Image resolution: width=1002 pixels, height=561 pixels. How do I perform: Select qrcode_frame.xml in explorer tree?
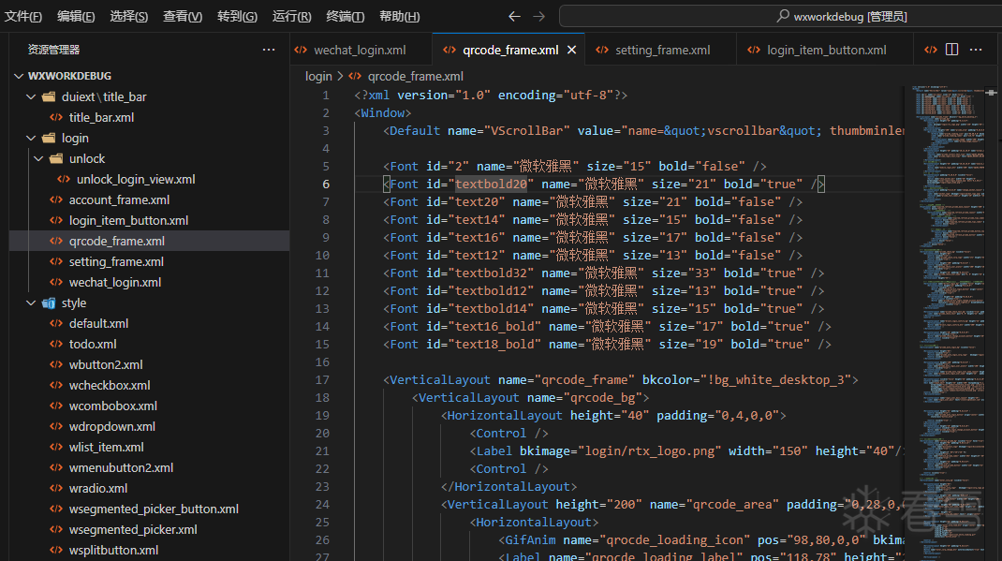[x=150, y=241]
